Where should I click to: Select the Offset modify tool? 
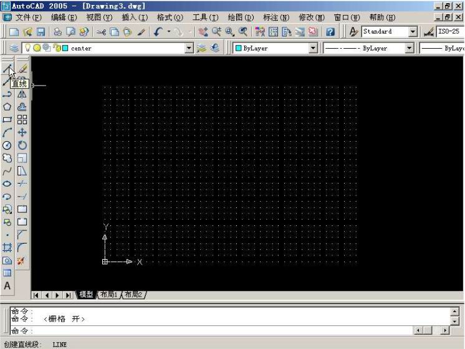click(22, 107)
